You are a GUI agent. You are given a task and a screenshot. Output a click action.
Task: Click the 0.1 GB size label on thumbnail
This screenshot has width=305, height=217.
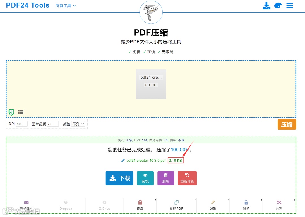(x=151, y=85)
